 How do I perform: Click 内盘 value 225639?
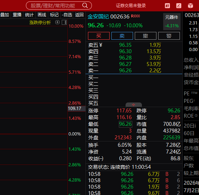tap(172, 138)
